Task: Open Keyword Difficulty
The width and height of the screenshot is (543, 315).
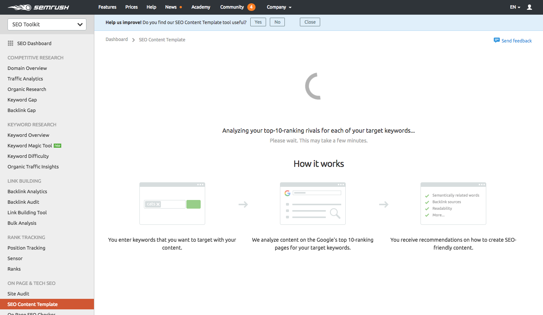Action: click(x=28, y=156)
